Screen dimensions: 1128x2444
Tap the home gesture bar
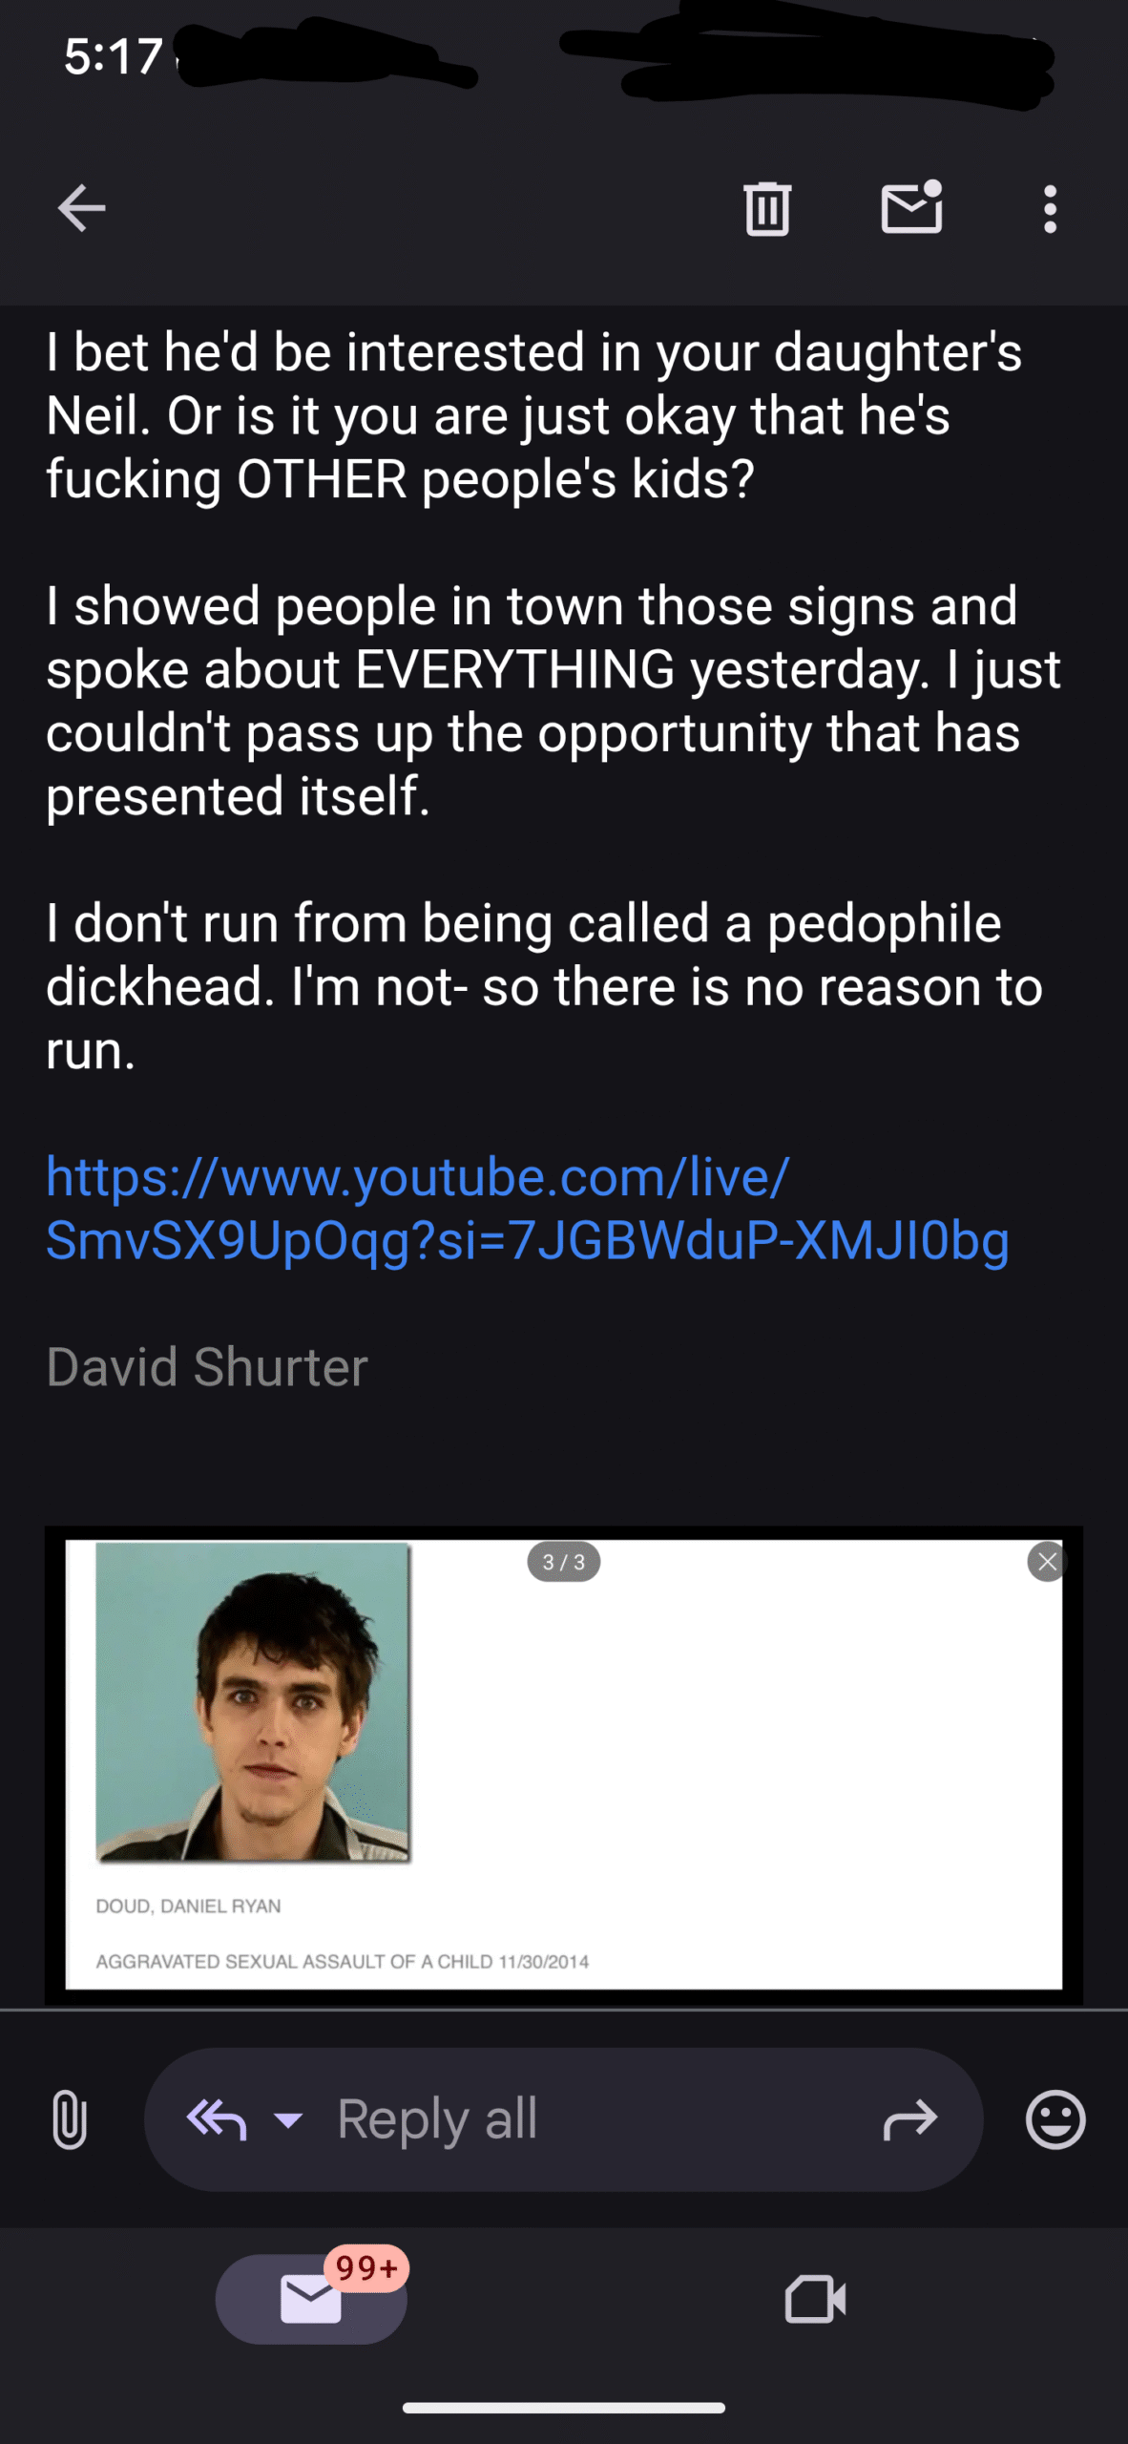click(564, 2408)
